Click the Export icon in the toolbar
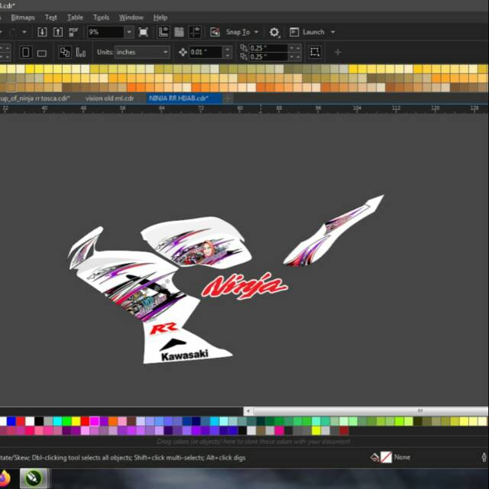The height and width of the screenshot is (489, 489). (58, 32)
